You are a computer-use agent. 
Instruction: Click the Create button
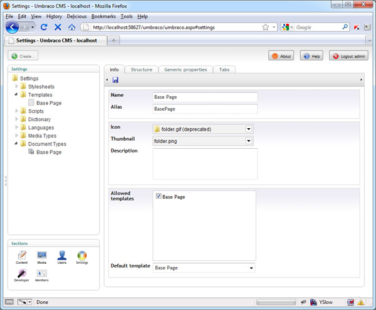[23, 56]
